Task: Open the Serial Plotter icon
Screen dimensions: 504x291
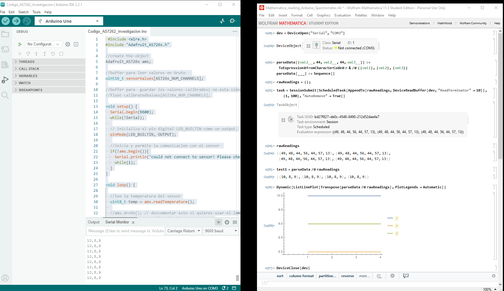Action: click(222, 21)
